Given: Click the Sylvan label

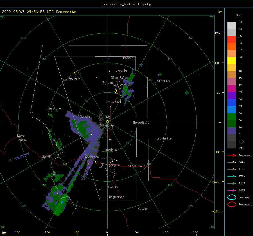Looking at the screenshot, I should [108, 83].
